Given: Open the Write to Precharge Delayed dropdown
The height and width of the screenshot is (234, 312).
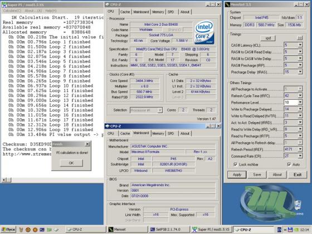Looking at the screenshot, I should tap(300, 109).
